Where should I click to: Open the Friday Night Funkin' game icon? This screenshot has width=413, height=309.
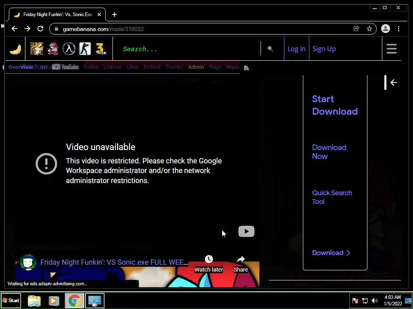(53, 49)
